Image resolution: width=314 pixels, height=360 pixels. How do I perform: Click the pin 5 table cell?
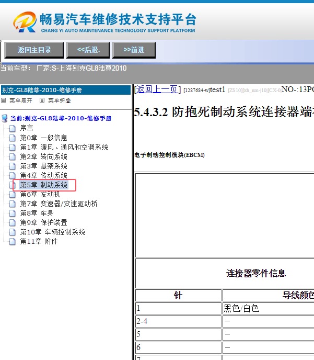pyautogui.click(x=178, y=334)
